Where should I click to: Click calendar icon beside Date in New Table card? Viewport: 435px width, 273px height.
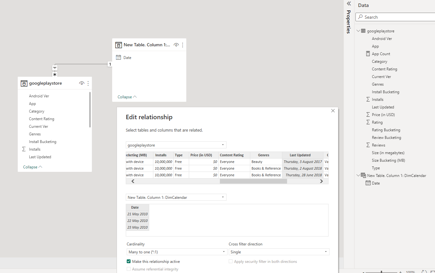(x=118, y=57)
